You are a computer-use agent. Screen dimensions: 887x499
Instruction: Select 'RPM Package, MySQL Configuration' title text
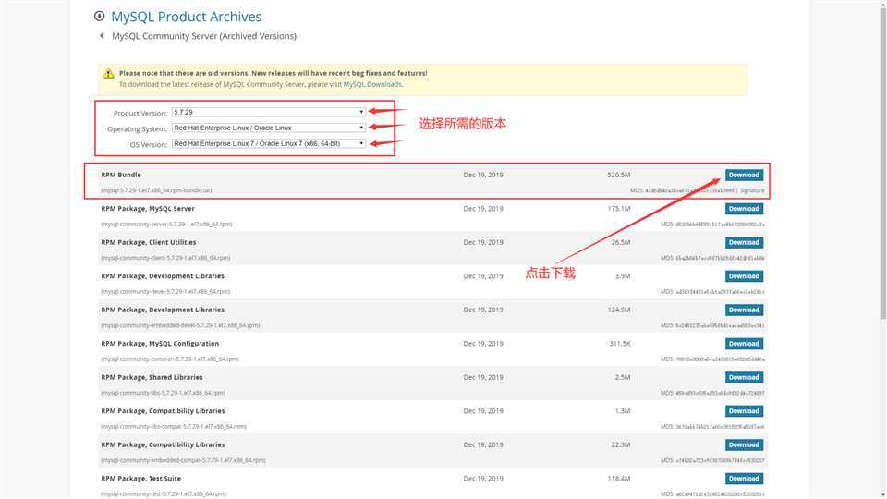[160, 344]
